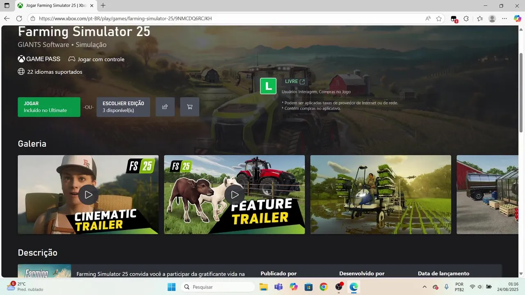The width and height of the screenshot is (525, 295).
Task: Open Microsoft Store from taskbar
Action: tap(308, 287)
